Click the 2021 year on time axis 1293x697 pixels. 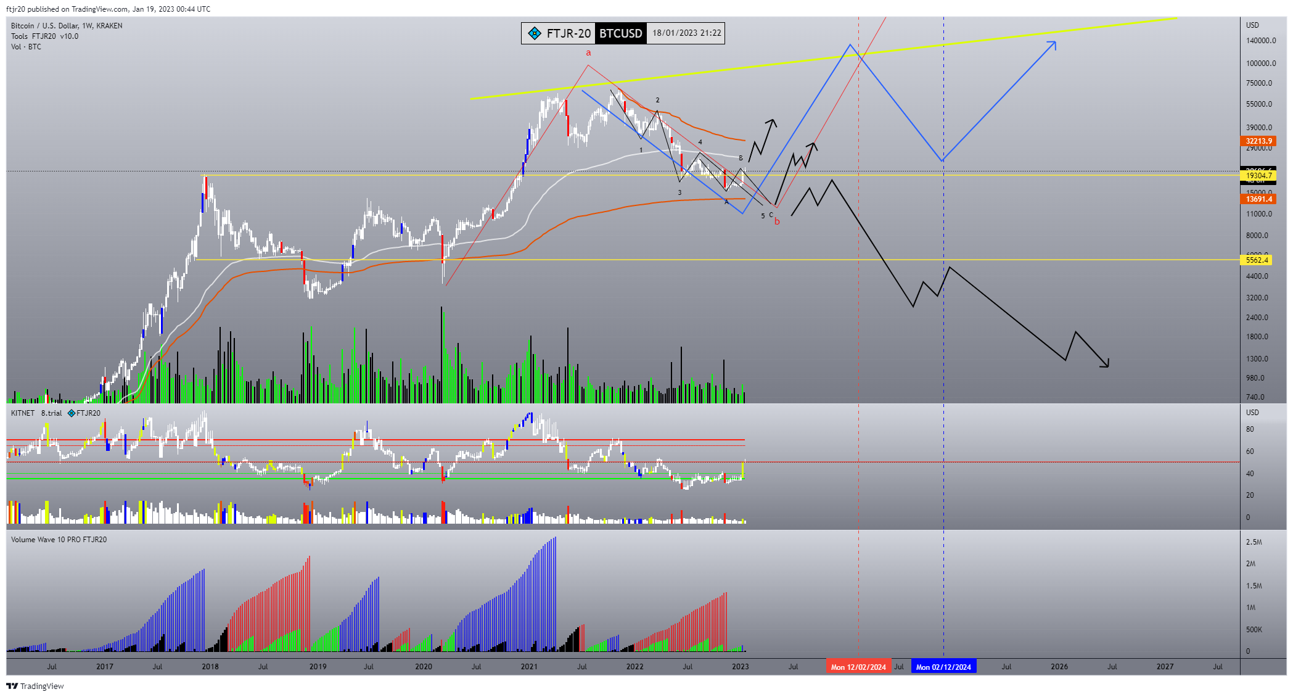point(529,667)
